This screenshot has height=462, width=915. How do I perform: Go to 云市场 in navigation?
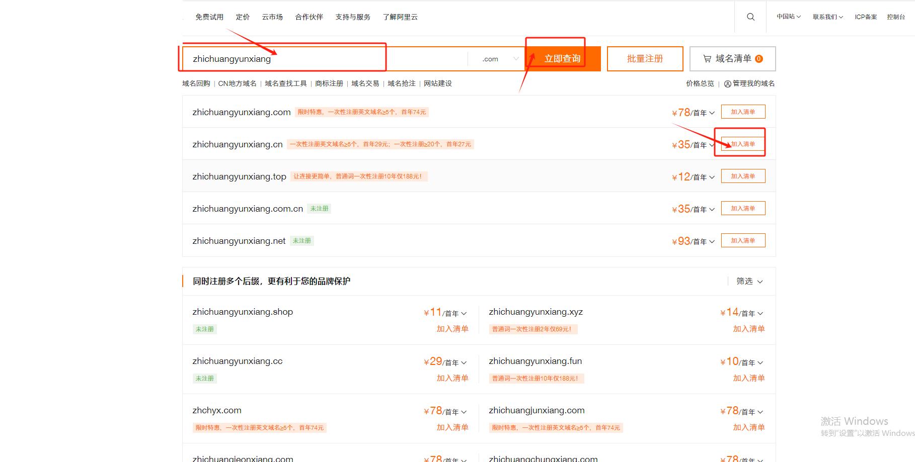click(272, 17)
